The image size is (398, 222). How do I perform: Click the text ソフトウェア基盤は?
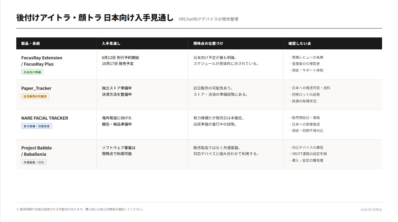[119, 147]
